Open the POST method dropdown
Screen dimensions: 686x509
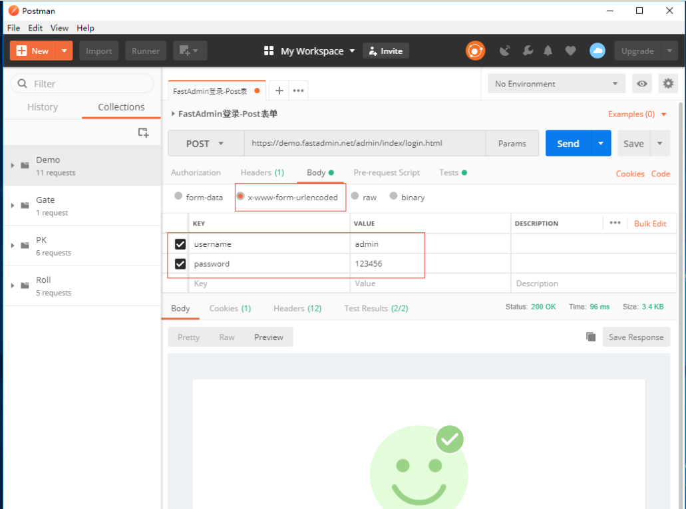tap(206, 144)
